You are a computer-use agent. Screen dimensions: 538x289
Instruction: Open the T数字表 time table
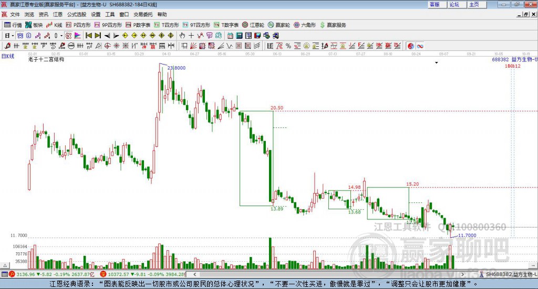(226, 25)
